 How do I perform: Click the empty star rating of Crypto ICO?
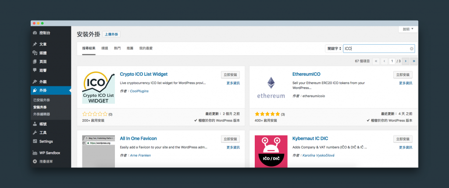click(x=95, y=114)
